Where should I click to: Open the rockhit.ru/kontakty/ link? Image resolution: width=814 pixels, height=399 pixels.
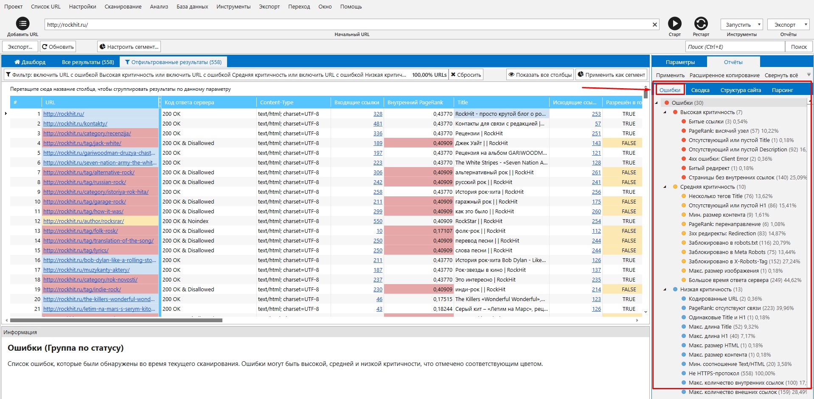(x=75, y=124)
